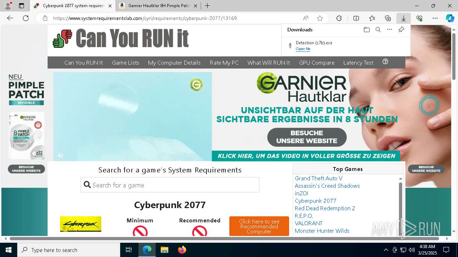
Task: Click the Can You RUN it logo
Action: click(121, 38)
